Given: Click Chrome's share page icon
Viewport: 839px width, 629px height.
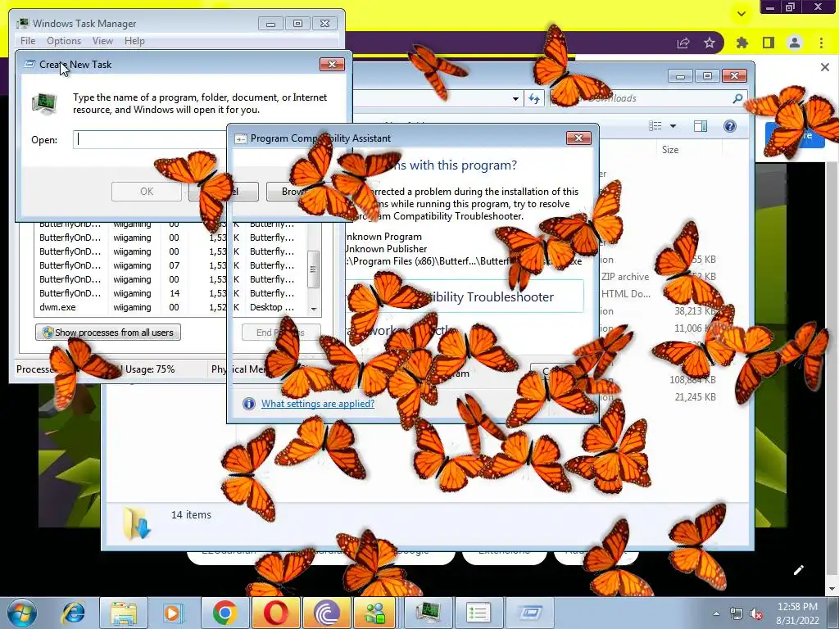Looking at the screenshot, I should coord(683,43).
